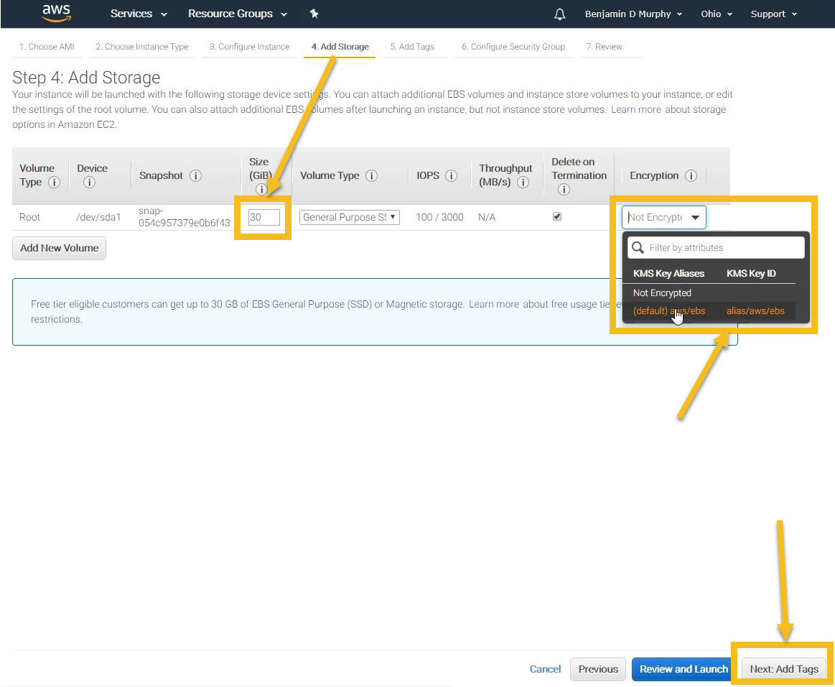Click the Root volume type cell
The width and height of the screenshot is (835, 687).
click(x=30, y=217)
